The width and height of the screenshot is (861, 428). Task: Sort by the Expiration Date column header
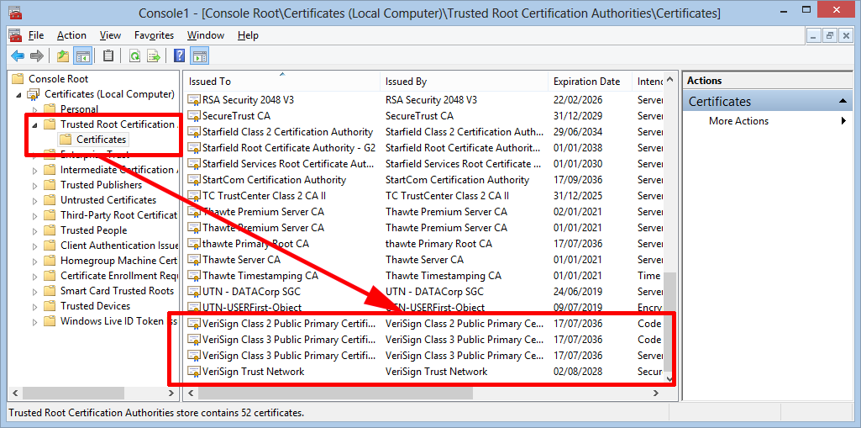591,82
